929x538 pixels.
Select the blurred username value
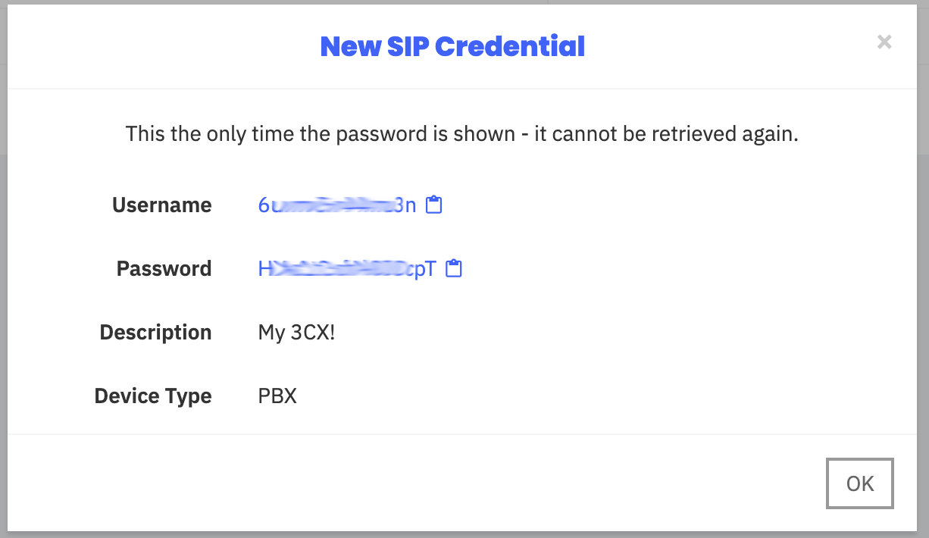[337, 205]
